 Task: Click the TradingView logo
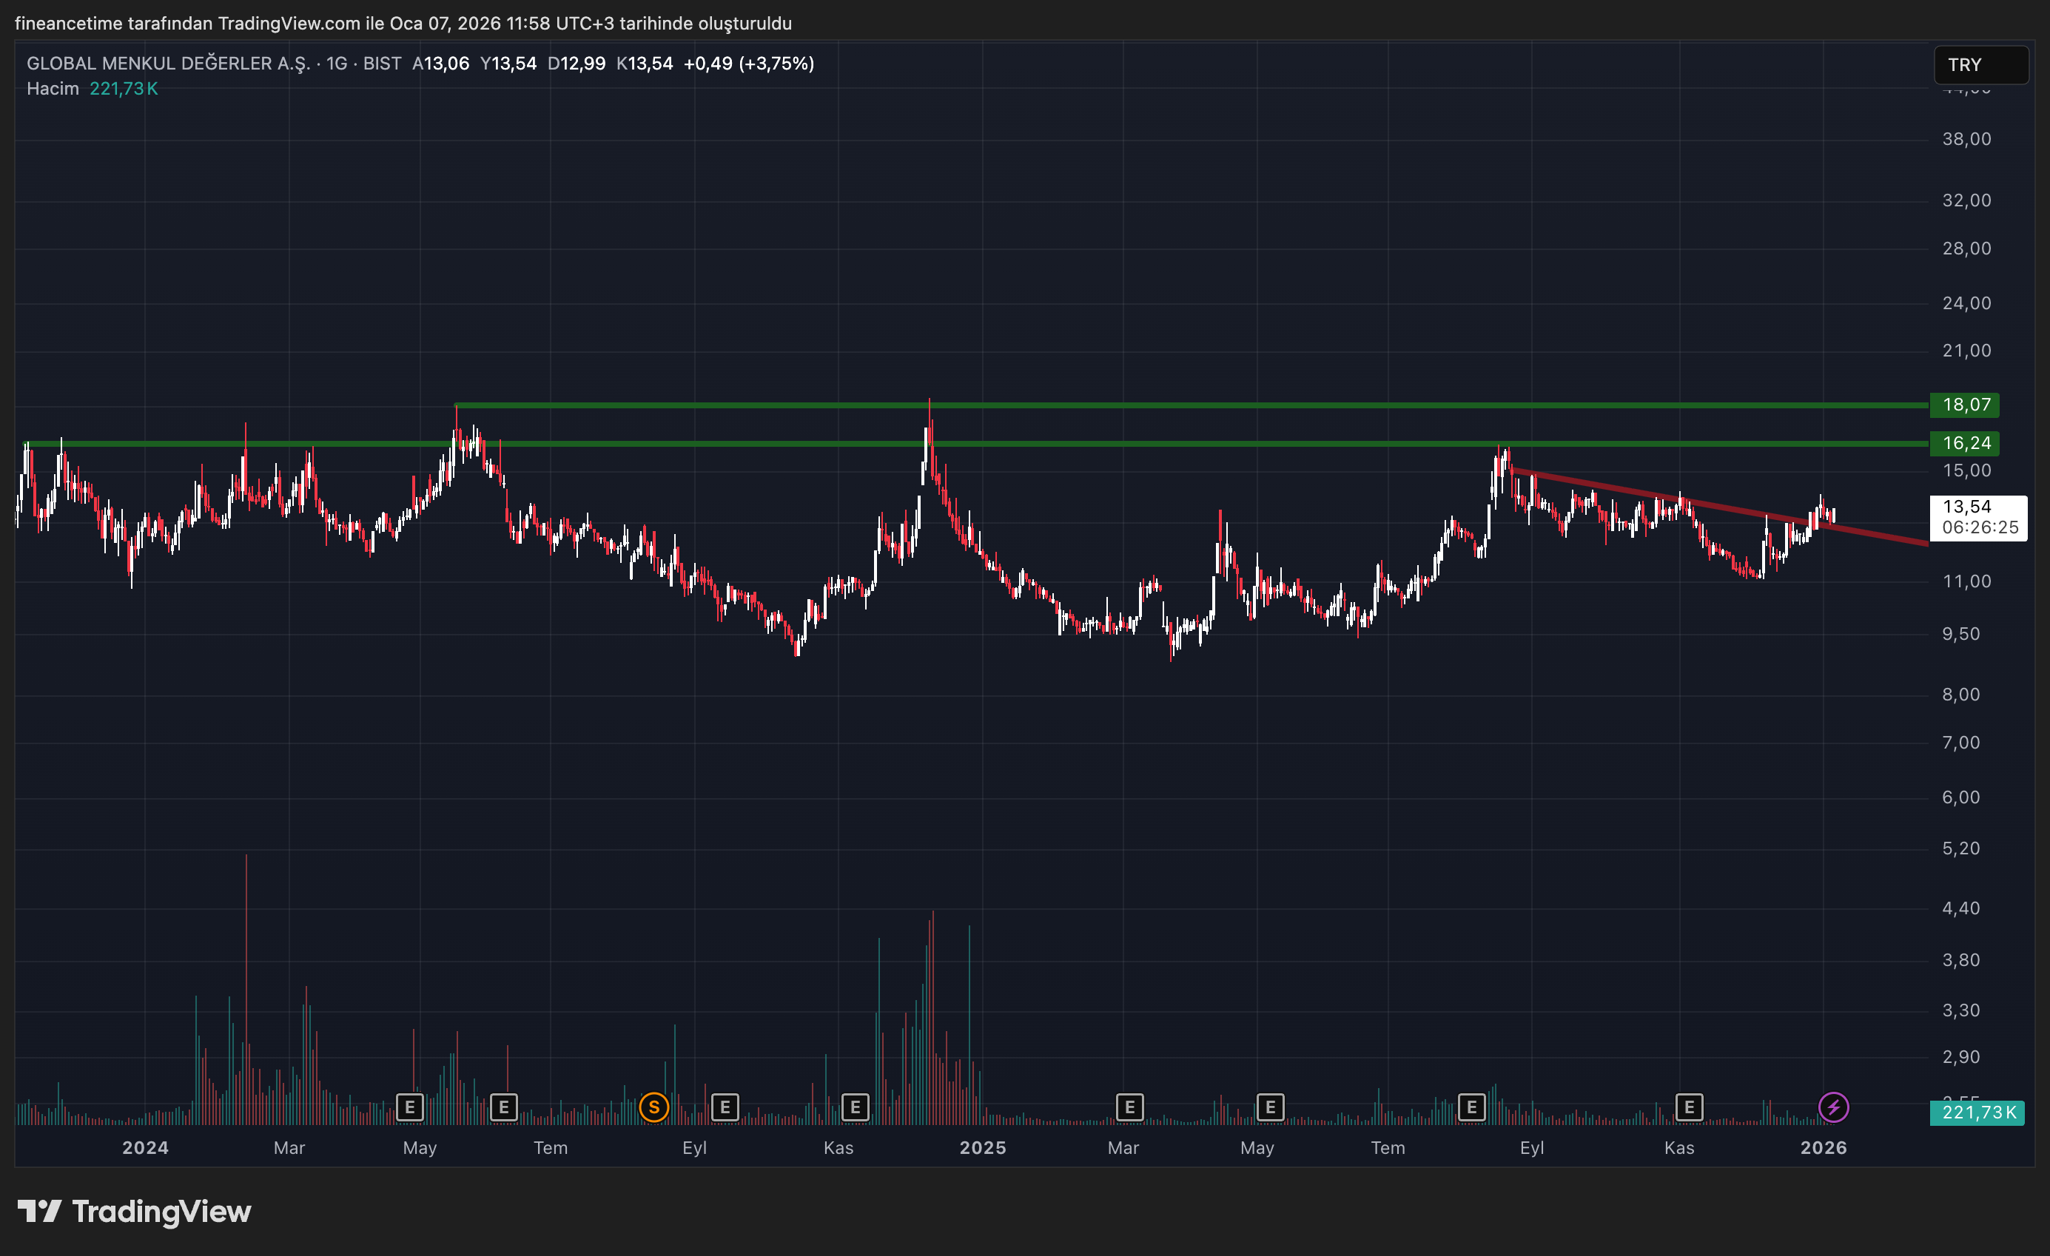click(135, 1211)
